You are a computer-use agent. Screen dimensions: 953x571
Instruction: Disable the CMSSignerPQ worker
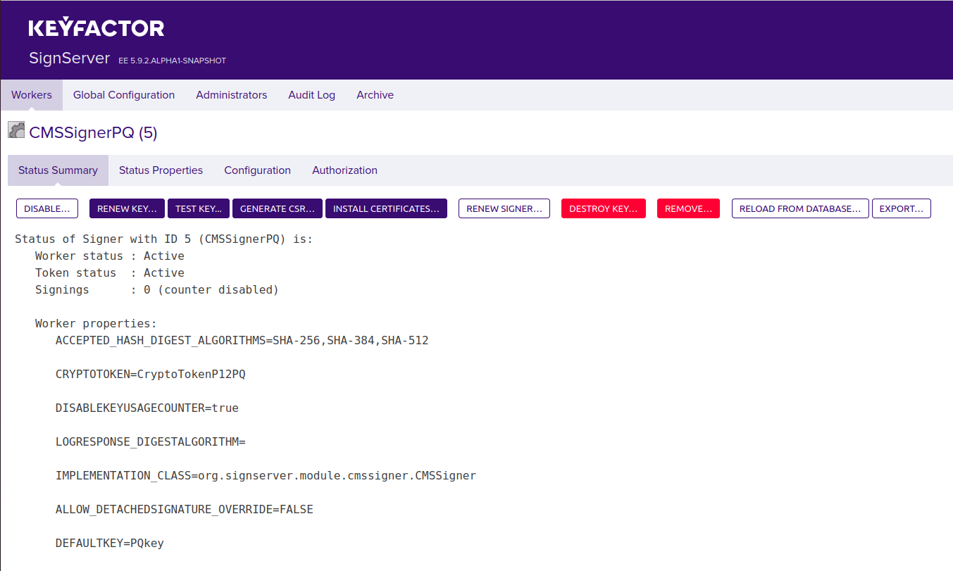(x=46, y=208)
